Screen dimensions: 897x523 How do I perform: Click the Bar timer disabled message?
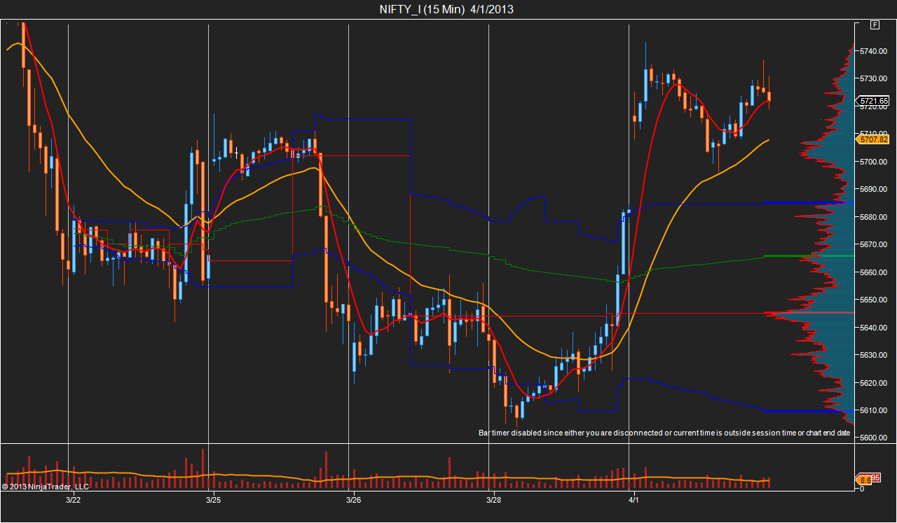[x=664, y=433]
